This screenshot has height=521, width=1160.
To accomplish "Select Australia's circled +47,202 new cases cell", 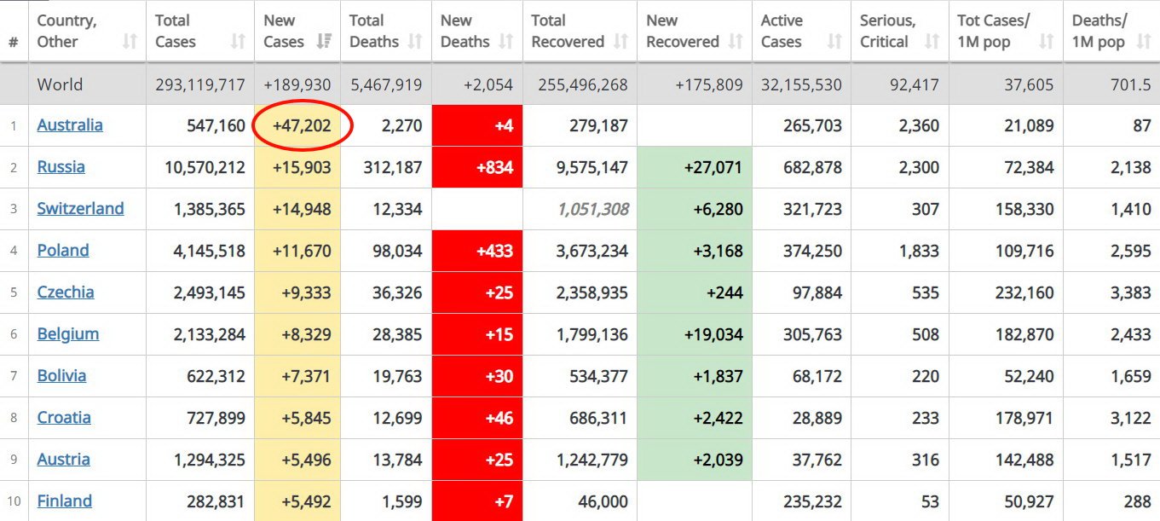I will pyautogui.click(x=302, y=126).
